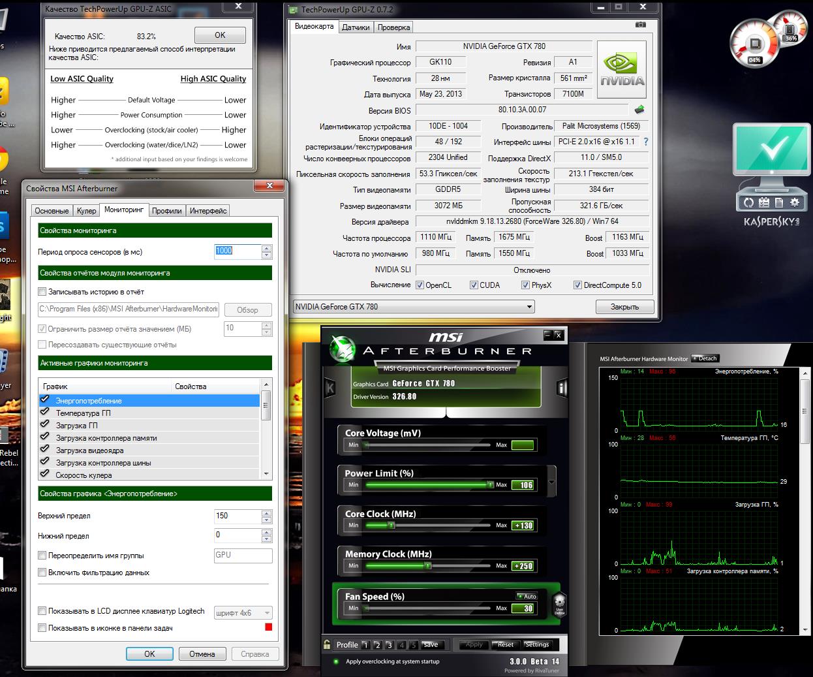Click the Kaspersky gadget scan schedule icon
This screenshot has height=677, width=813.
763,203
